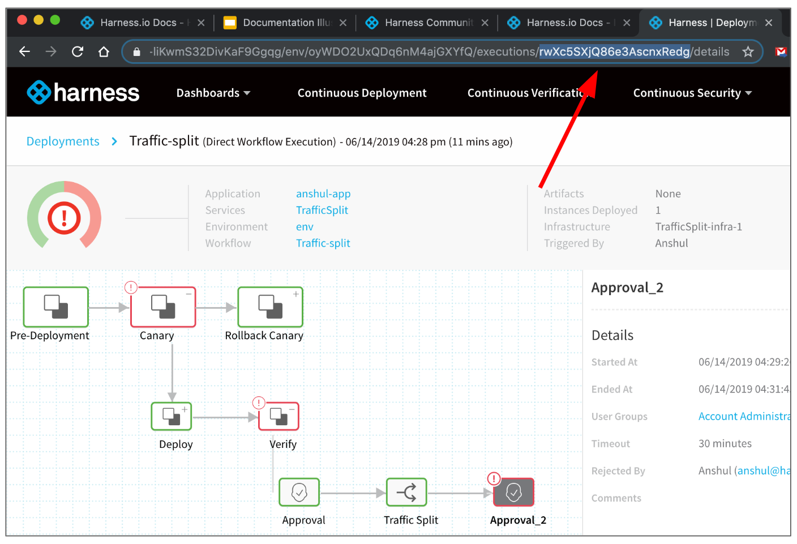Click the Comments label in details panel

616,498
